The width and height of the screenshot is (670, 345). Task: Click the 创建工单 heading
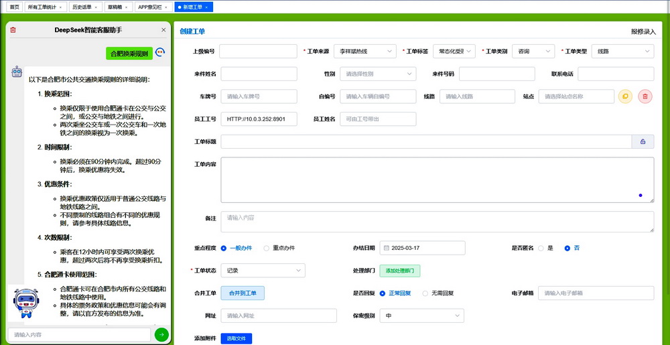[x=192, y=31]
